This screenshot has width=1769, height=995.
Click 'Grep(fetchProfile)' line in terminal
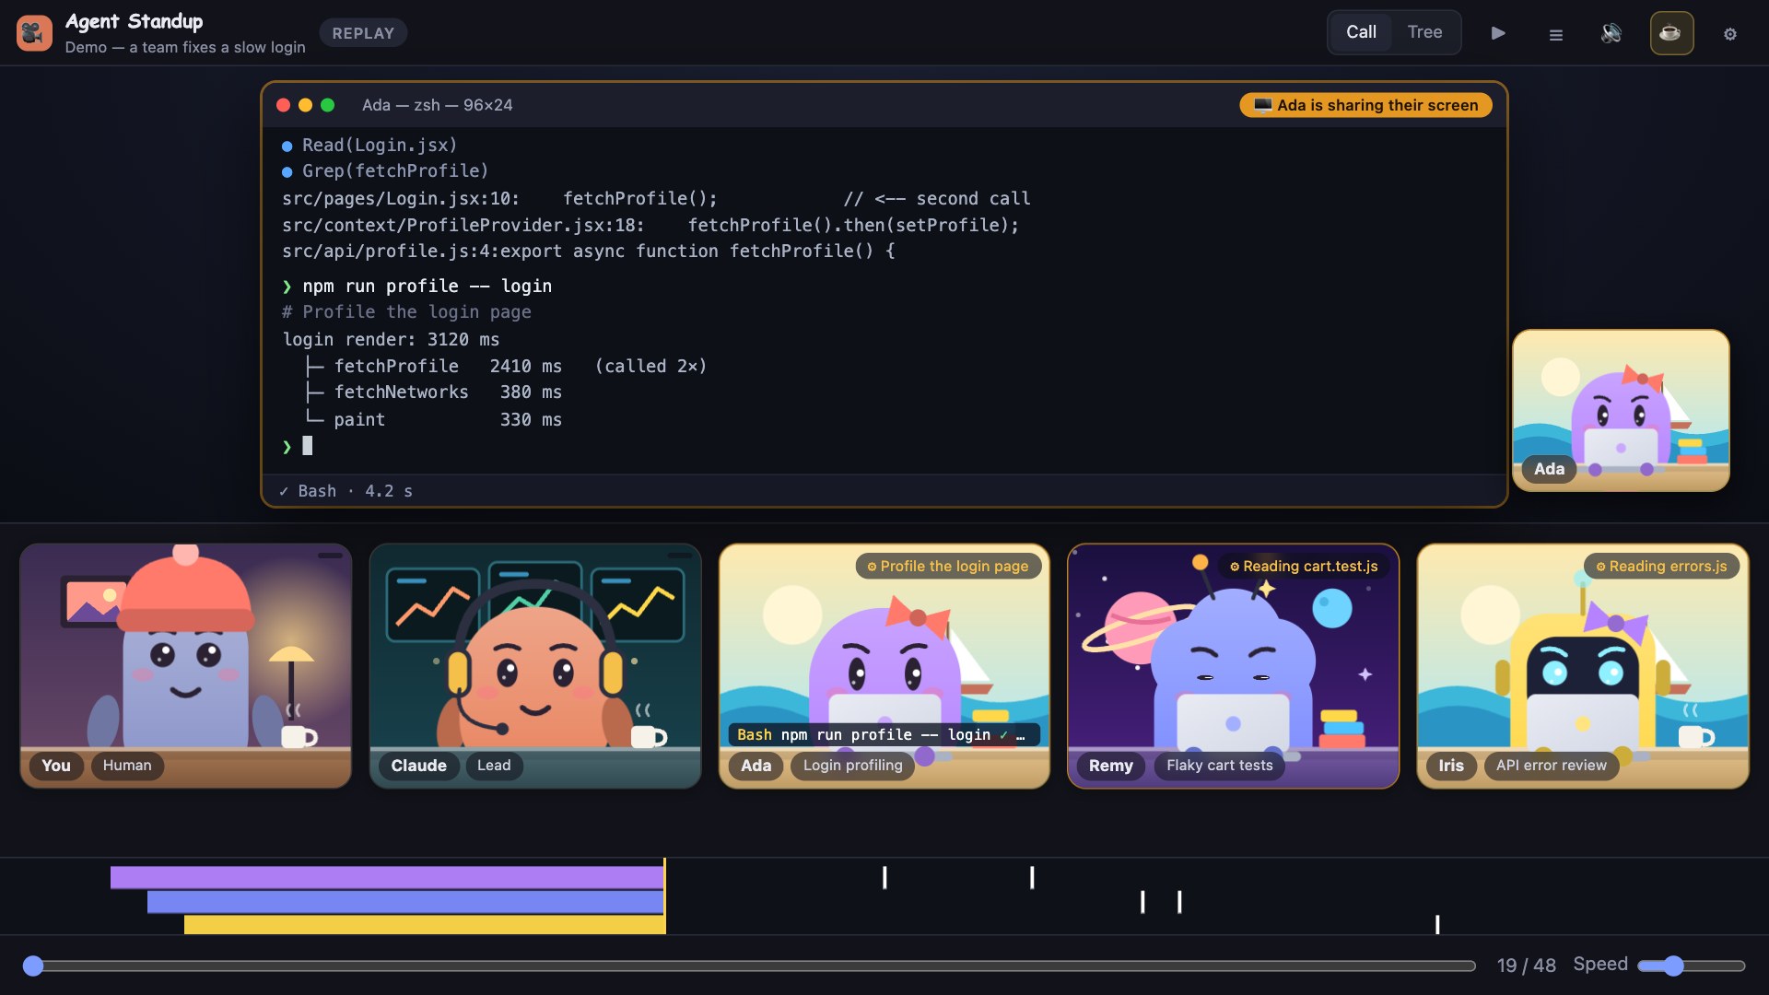click(385, 171)
